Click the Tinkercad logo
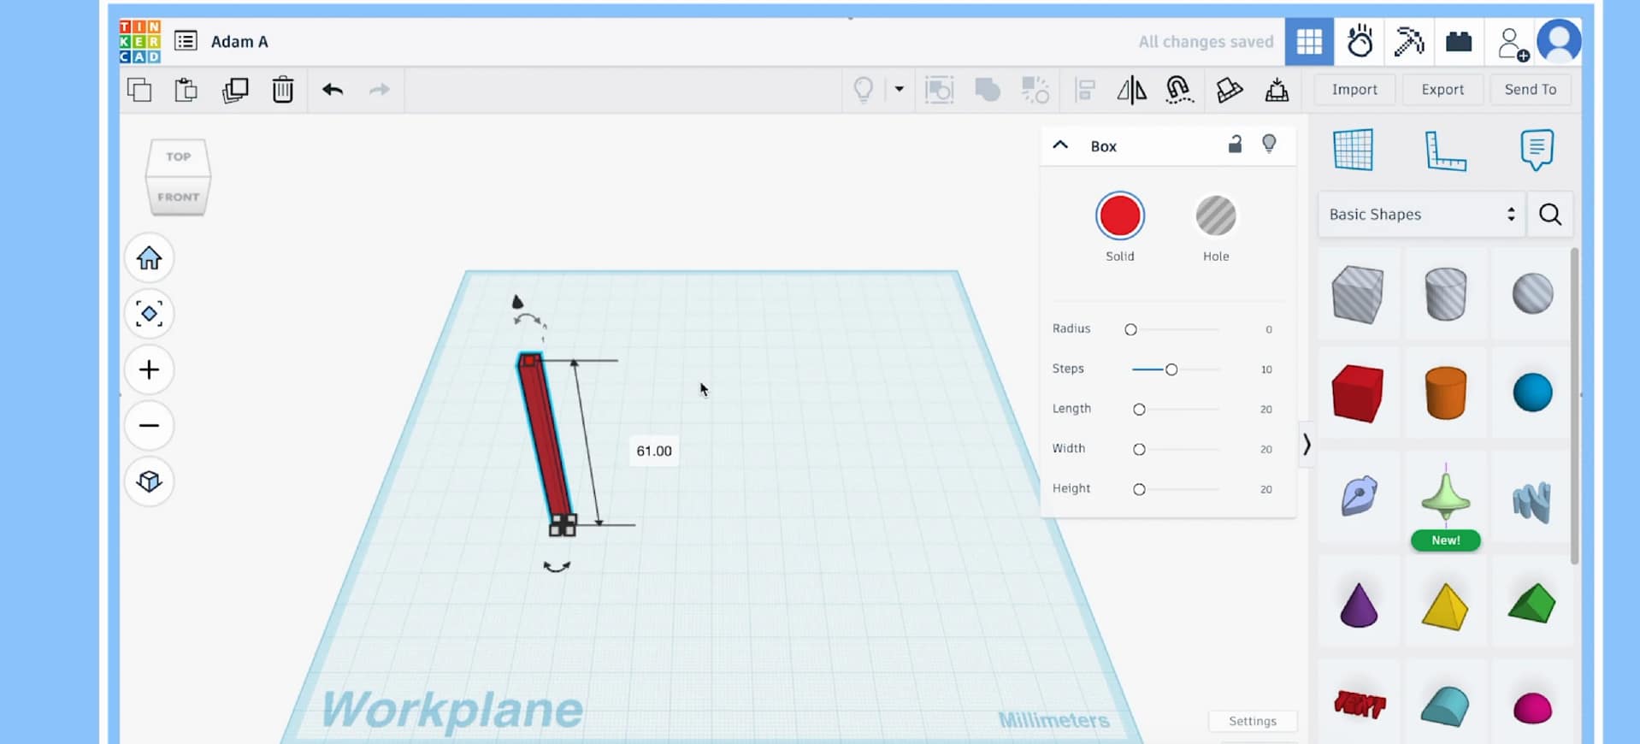Viewport: 1640px width, 744px height. (139, 42)
